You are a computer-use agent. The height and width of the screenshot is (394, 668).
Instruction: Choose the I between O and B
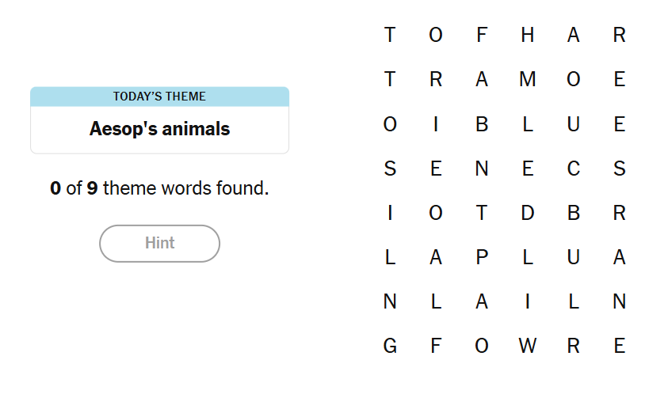tap(436, 124)
